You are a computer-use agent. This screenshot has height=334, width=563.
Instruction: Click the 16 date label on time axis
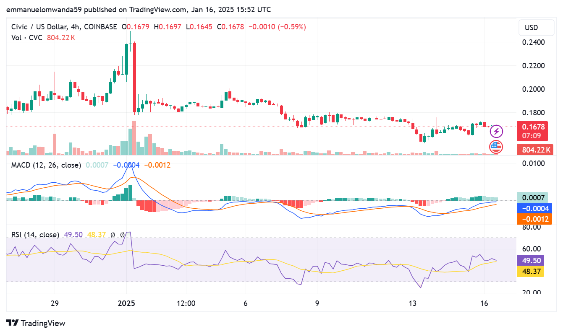484,303
